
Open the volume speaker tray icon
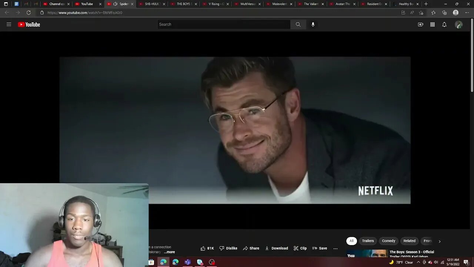436,262
